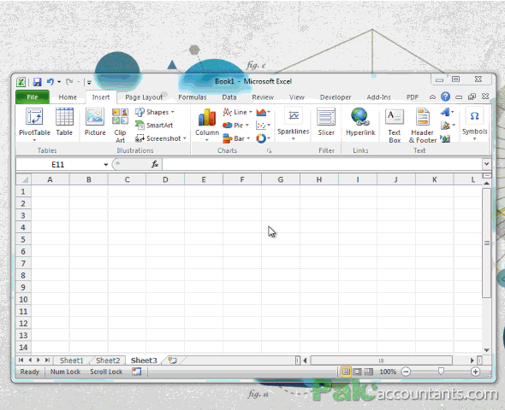Click the Select All corner button

coord(23,179)
